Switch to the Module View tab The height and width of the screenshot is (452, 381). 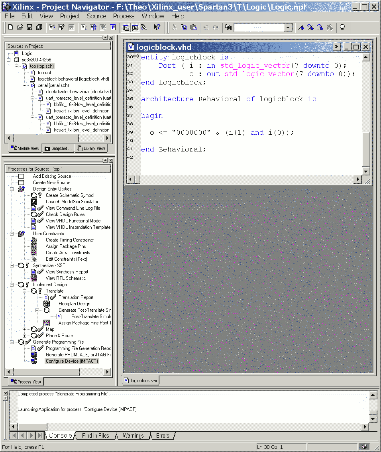click(25, 148)
